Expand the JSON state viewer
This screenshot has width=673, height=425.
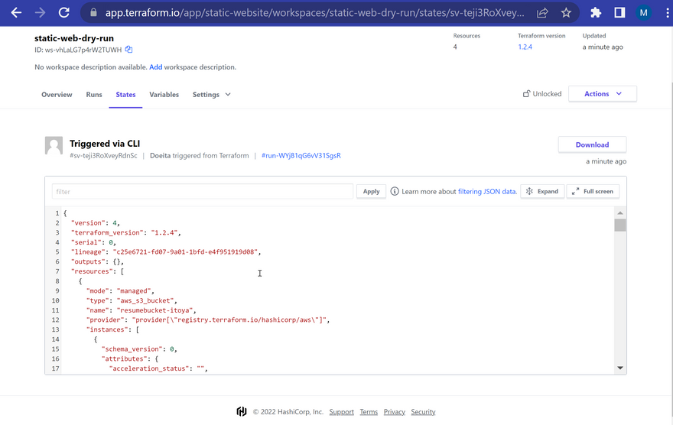(542, 191)
